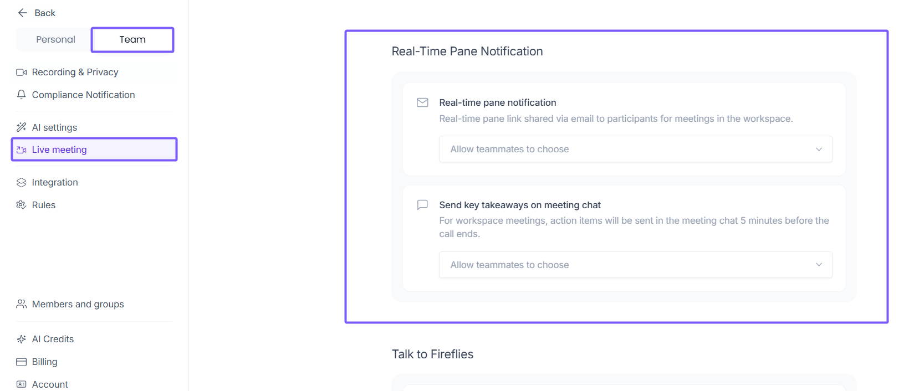Select the Team tab
The width and height of the screenshot is (909, 391).
point(132,39)
